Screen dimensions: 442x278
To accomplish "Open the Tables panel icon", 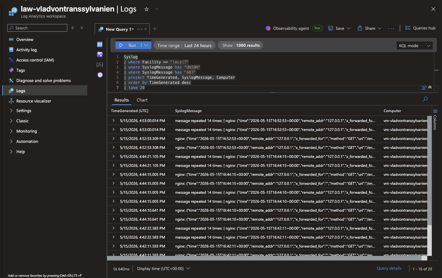I will tap(100, 44).
